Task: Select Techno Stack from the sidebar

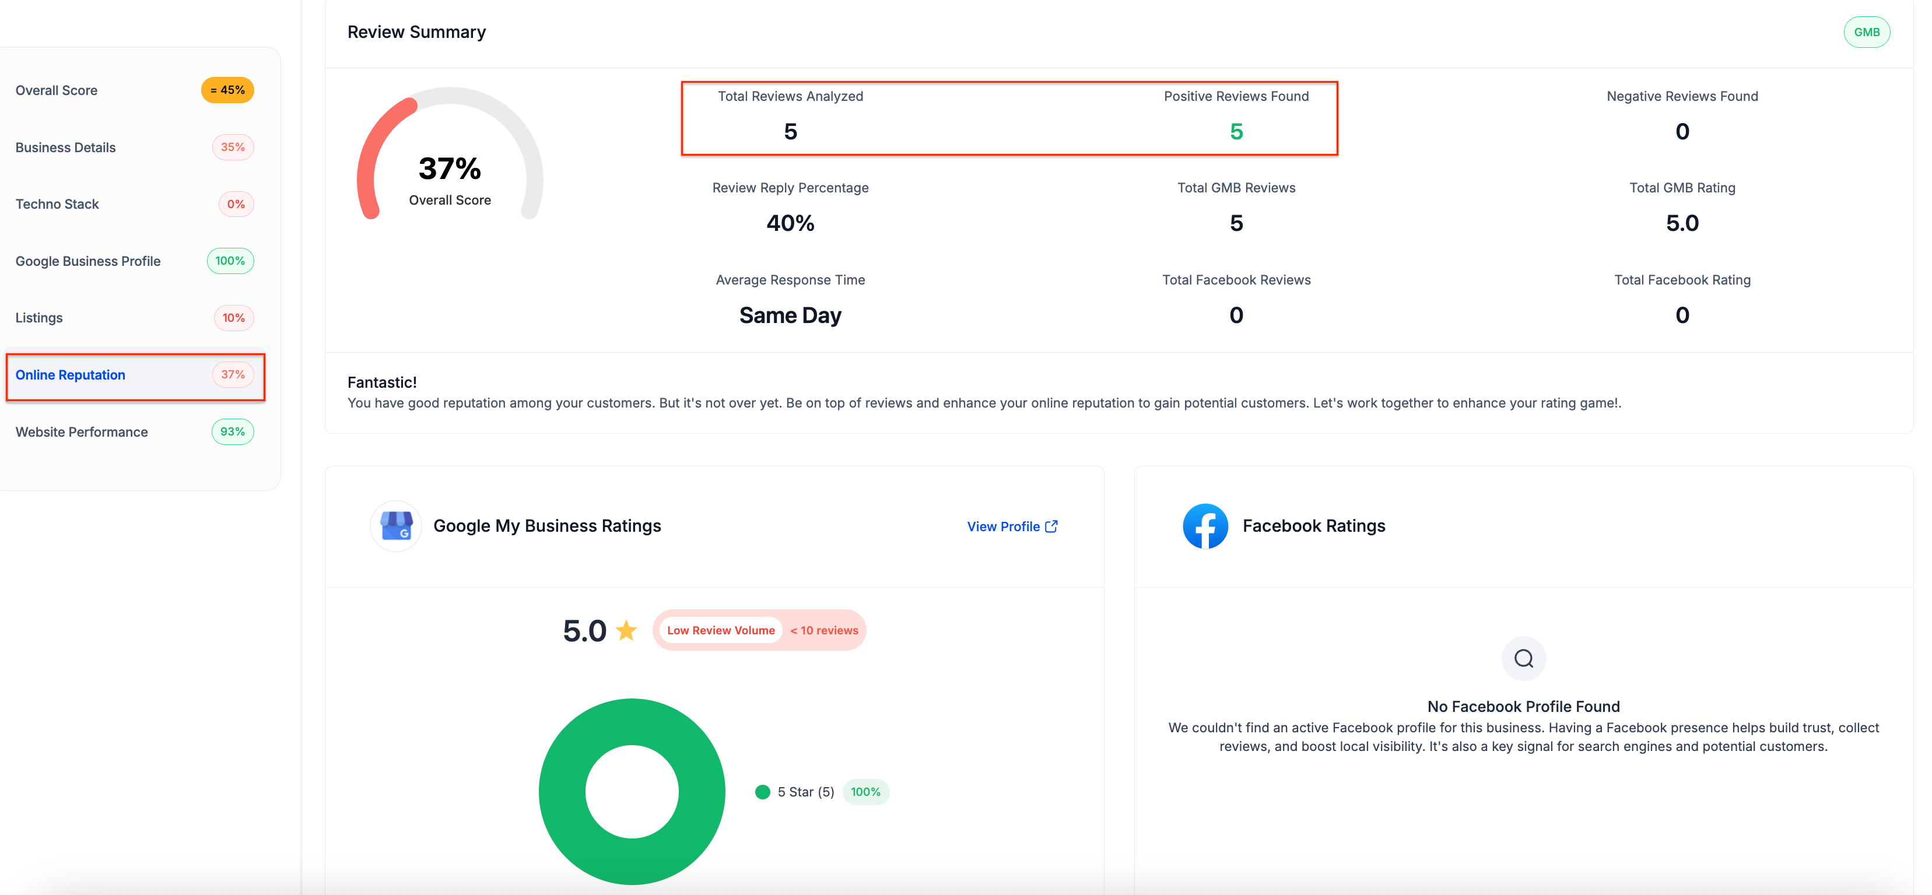Action: pyautogui.click(x=57, y=204)
